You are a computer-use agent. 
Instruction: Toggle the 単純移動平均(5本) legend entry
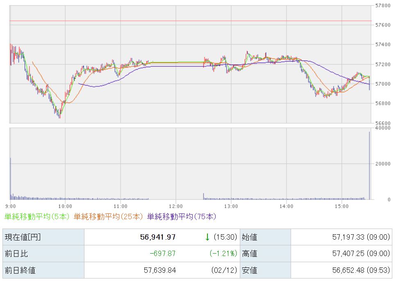coord(37,216)
